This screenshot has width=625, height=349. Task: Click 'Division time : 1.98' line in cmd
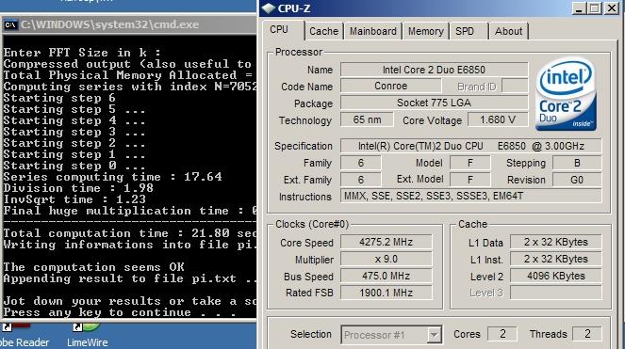pos(78,188)
